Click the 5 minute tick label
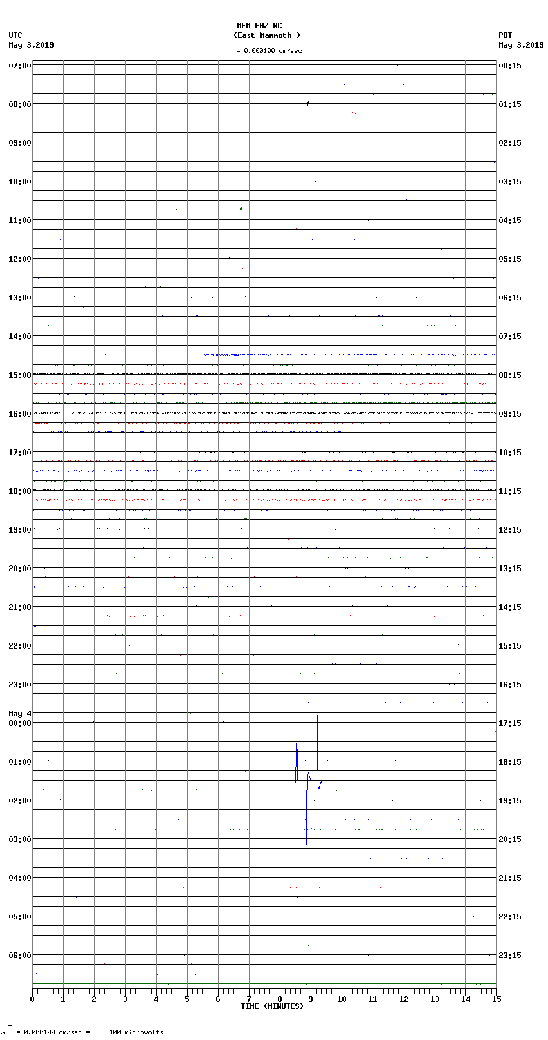 [x=187, y=999]
